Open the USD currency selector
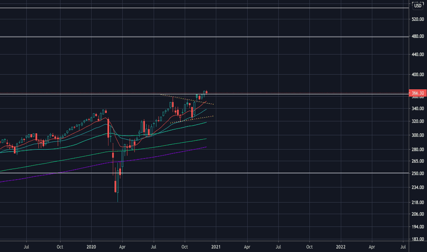This screenshot has height=252, width=427. point(417,5)
